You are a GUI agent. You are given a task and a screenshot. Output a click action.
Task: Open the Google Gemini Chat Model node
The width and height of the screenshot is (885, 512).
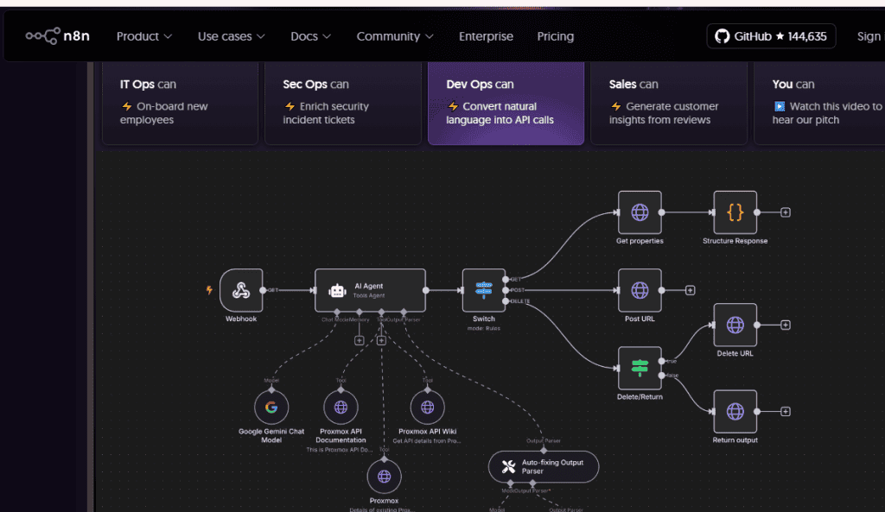(x=271, y=408)
